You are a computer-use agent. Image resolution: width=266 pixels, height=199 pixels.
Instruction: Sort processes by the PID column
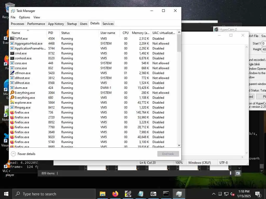coord(53,33)
